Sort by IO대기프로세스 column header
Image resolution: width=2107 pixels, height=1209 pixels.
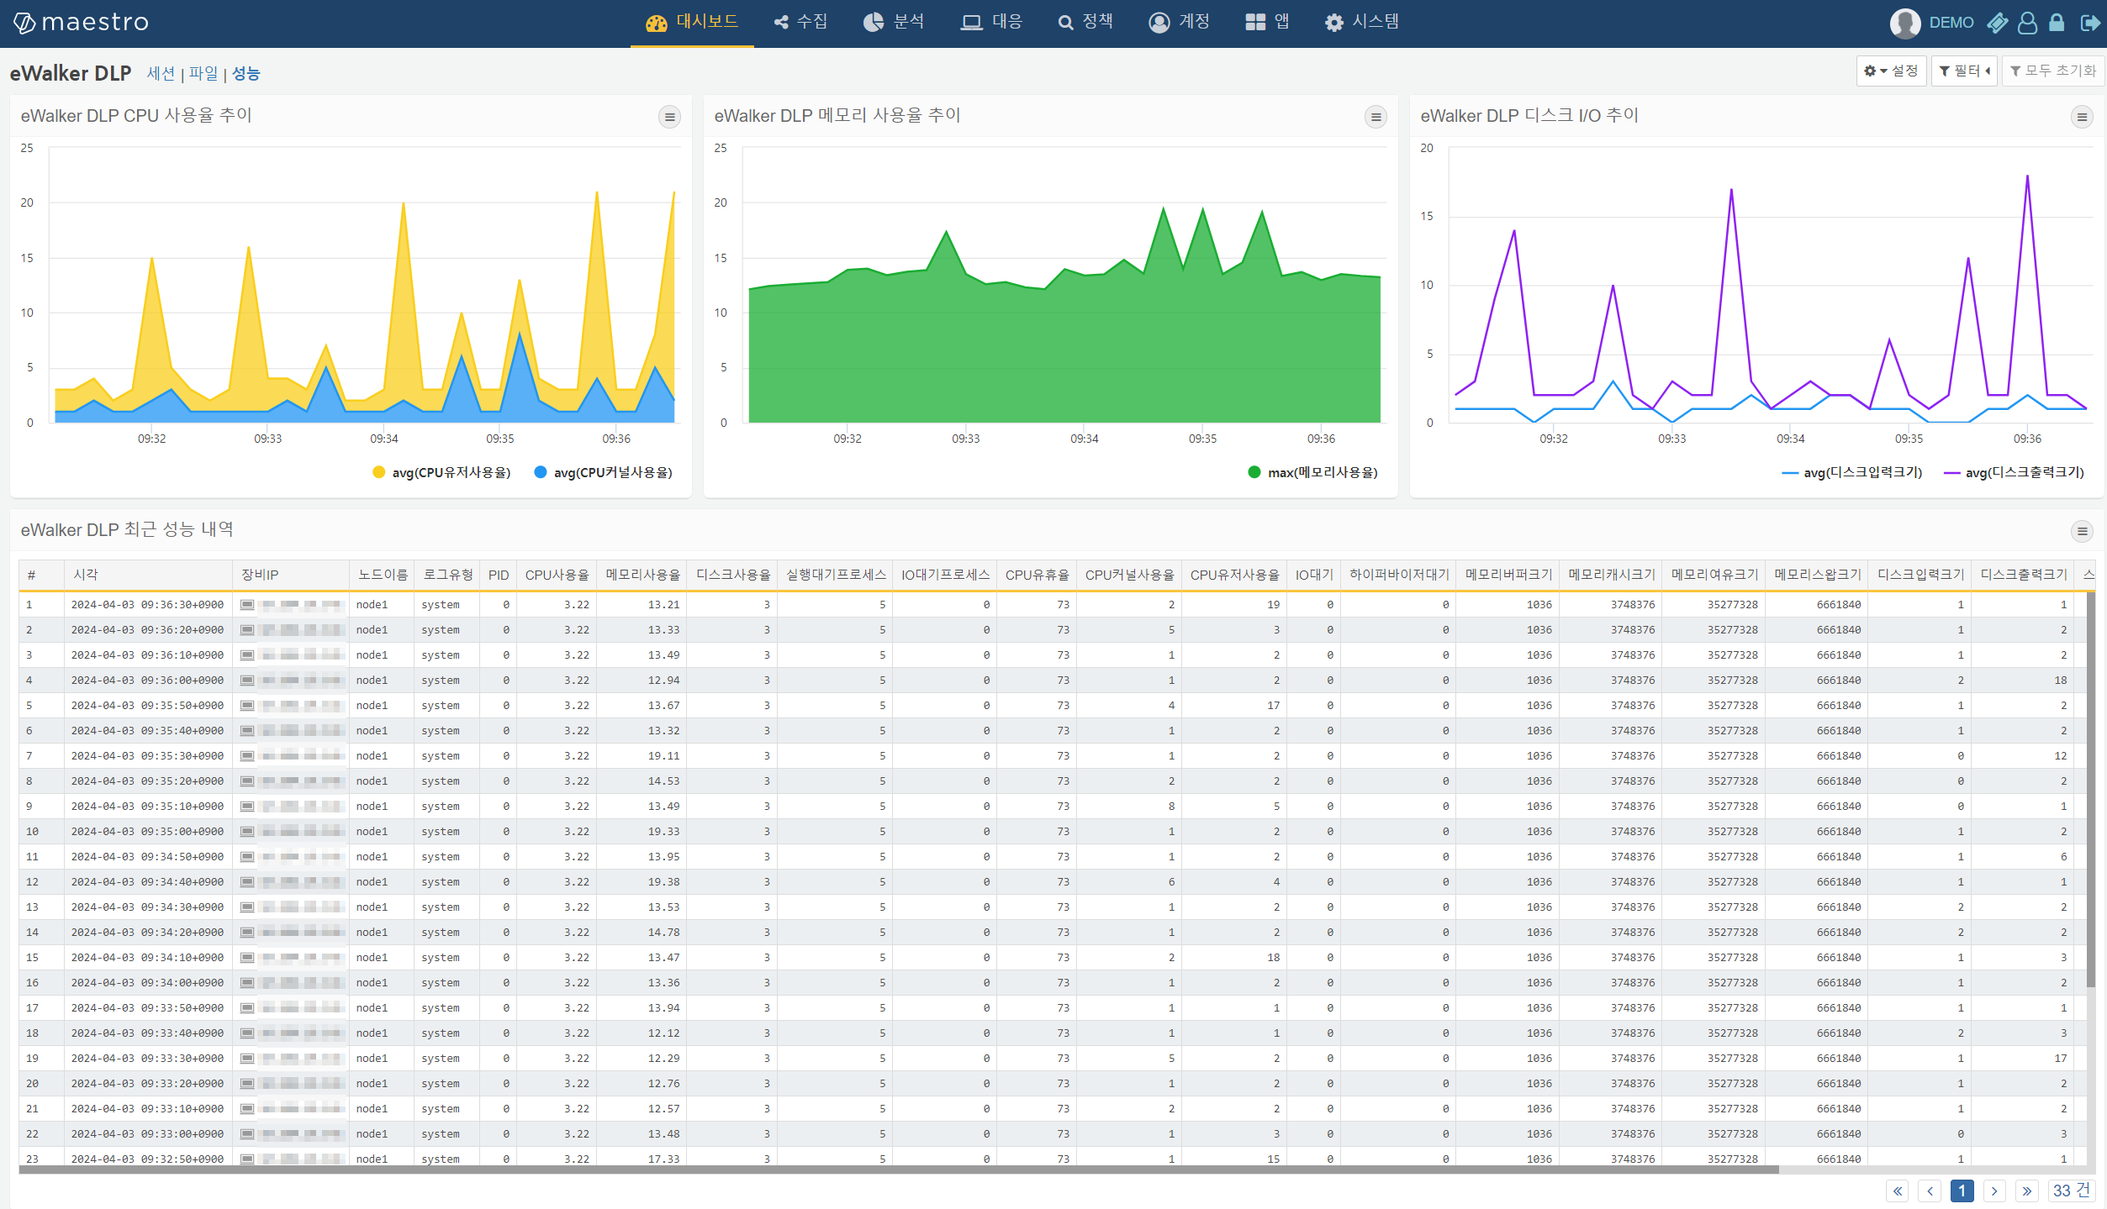(945, 575)
